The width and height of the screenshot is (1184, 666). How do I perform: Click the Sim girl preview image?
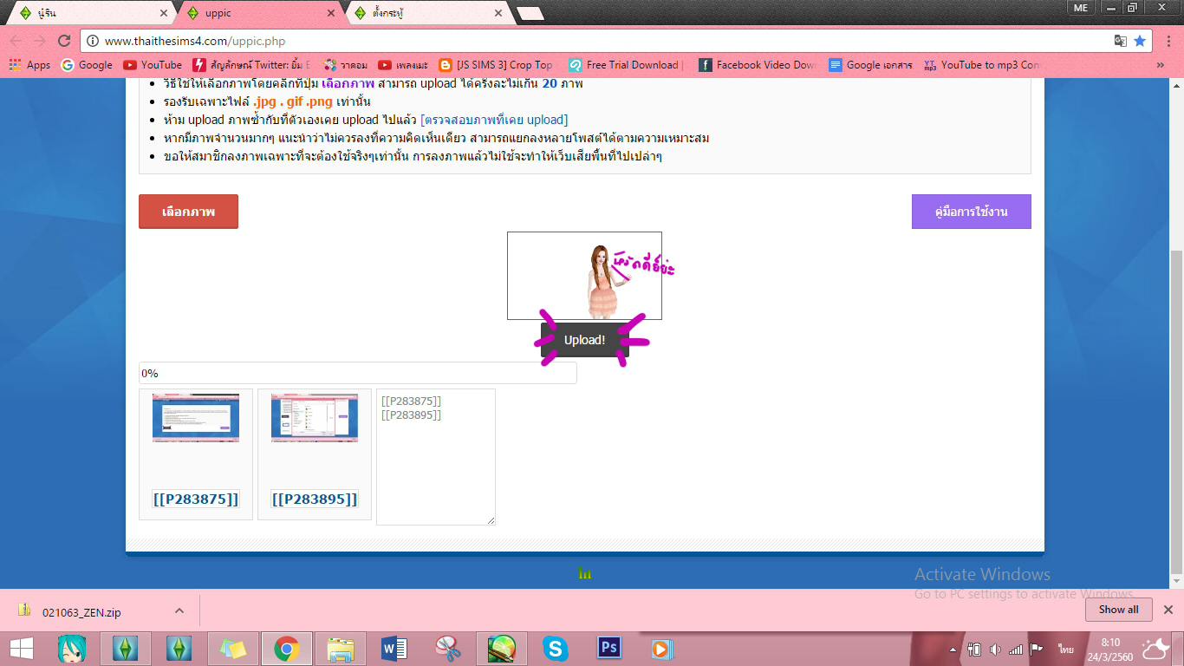point(585,276)
